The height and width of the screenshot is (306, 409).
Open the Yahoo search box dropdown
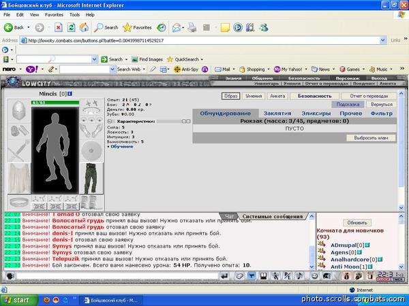point(112,69)
